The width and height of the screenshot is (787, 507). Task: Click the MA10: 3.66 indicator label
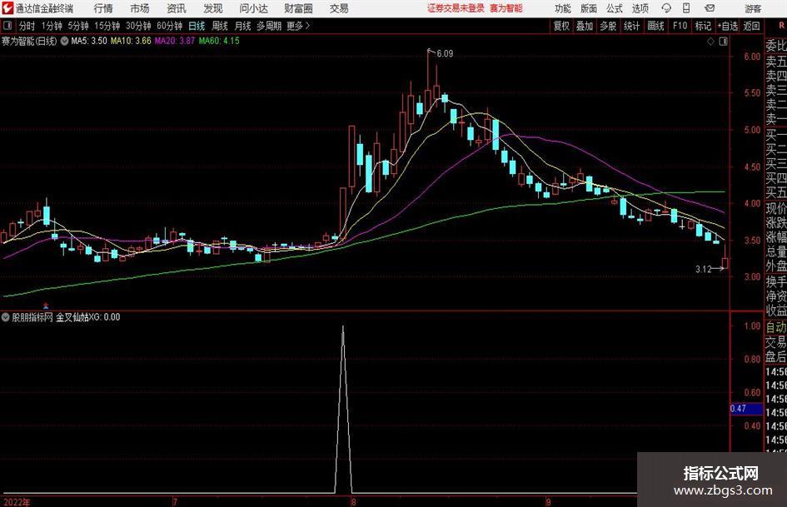click(x=131, y=41)
